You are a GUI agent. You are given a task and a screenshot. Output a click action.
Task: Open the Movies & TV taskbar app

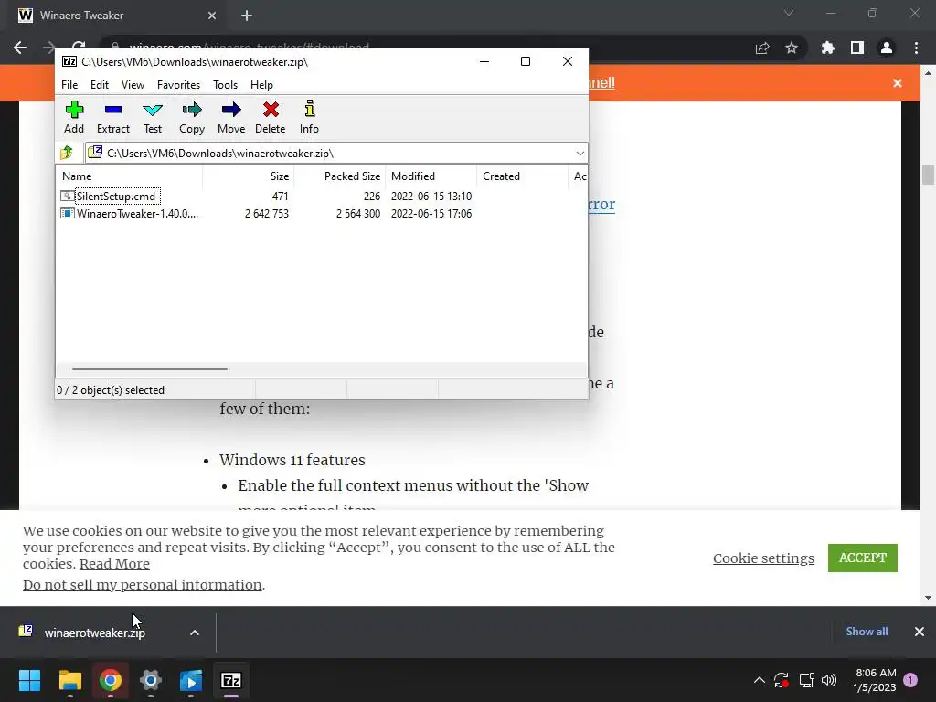click(191, 680)
